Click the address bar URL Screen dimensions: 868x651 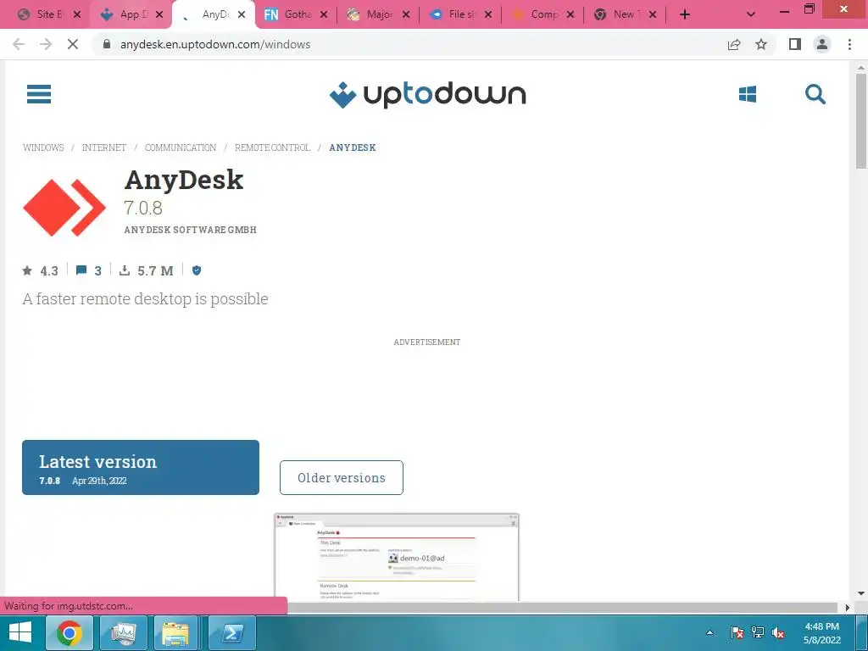tap(215, 44)
